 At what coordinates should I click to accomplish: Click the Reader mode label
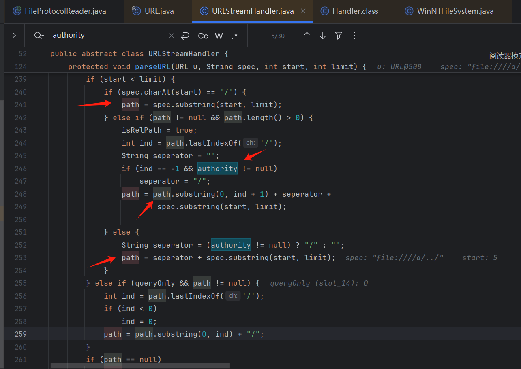pyautogui.click(x=505, y=56)
